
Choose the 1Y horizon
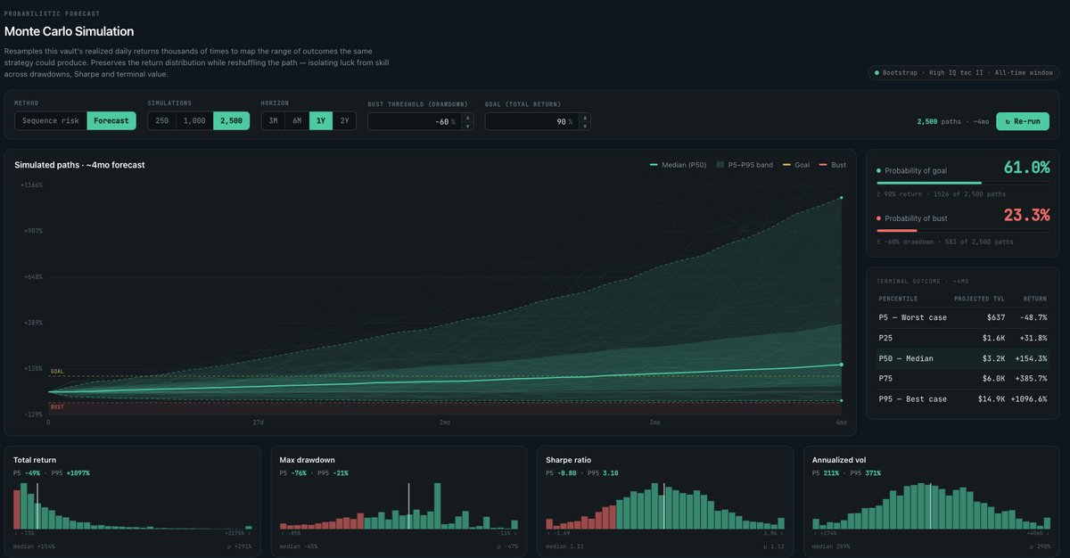(321, 120)
